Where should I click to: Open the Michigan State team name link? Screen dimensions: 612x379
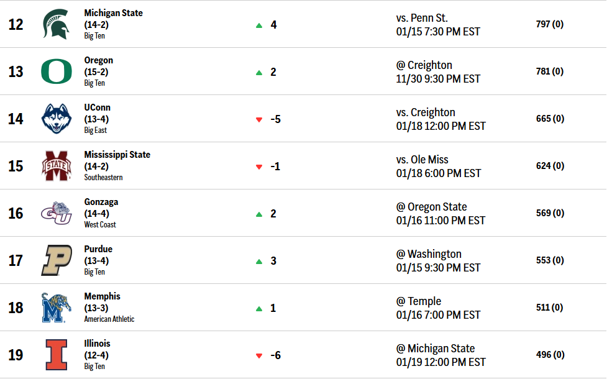click(x=113, y=13)
